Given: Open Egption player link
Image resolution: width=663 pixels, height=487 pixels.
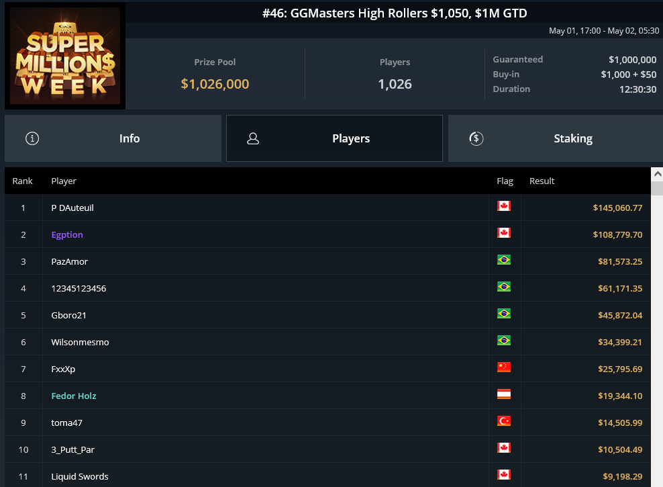Looking at the screenshot, I should point(67,235).
